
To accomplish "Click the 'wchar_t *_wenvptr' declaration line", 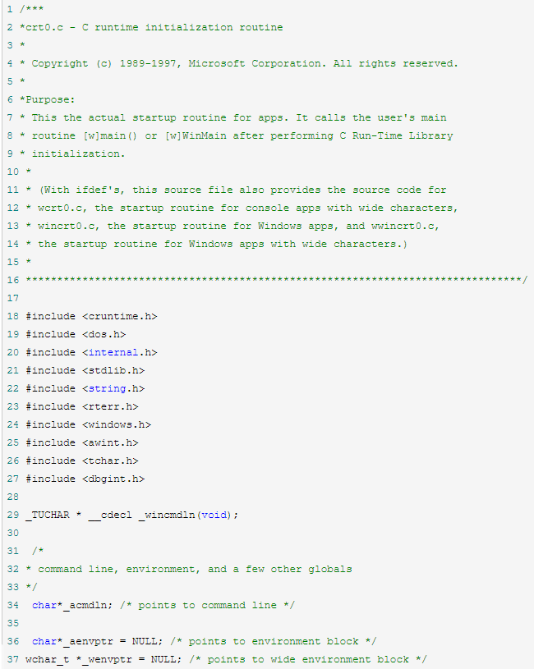I will 226,660.
